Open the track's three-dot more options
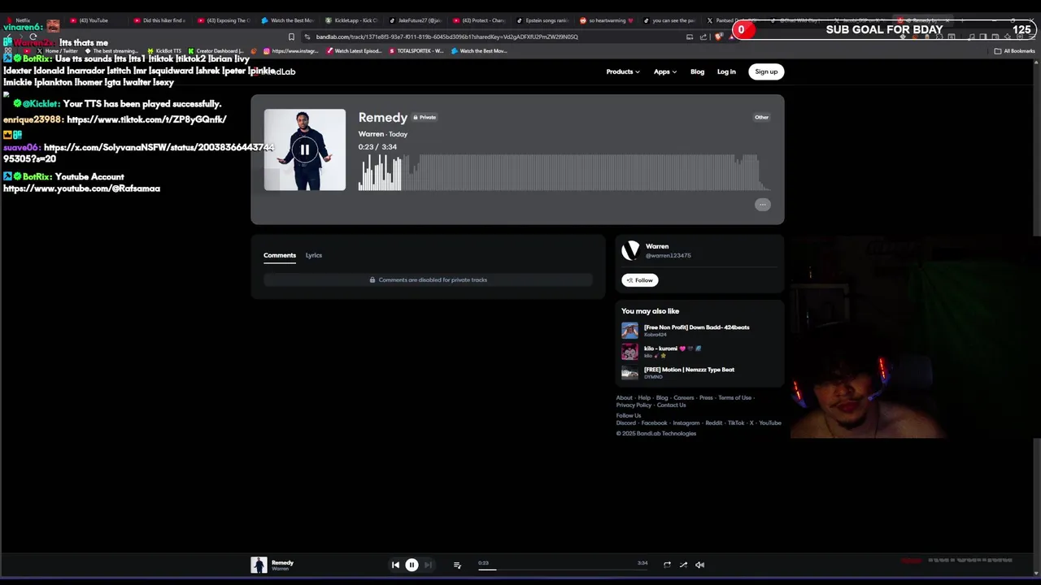1041x585 pixels. (x=762, y=205)
